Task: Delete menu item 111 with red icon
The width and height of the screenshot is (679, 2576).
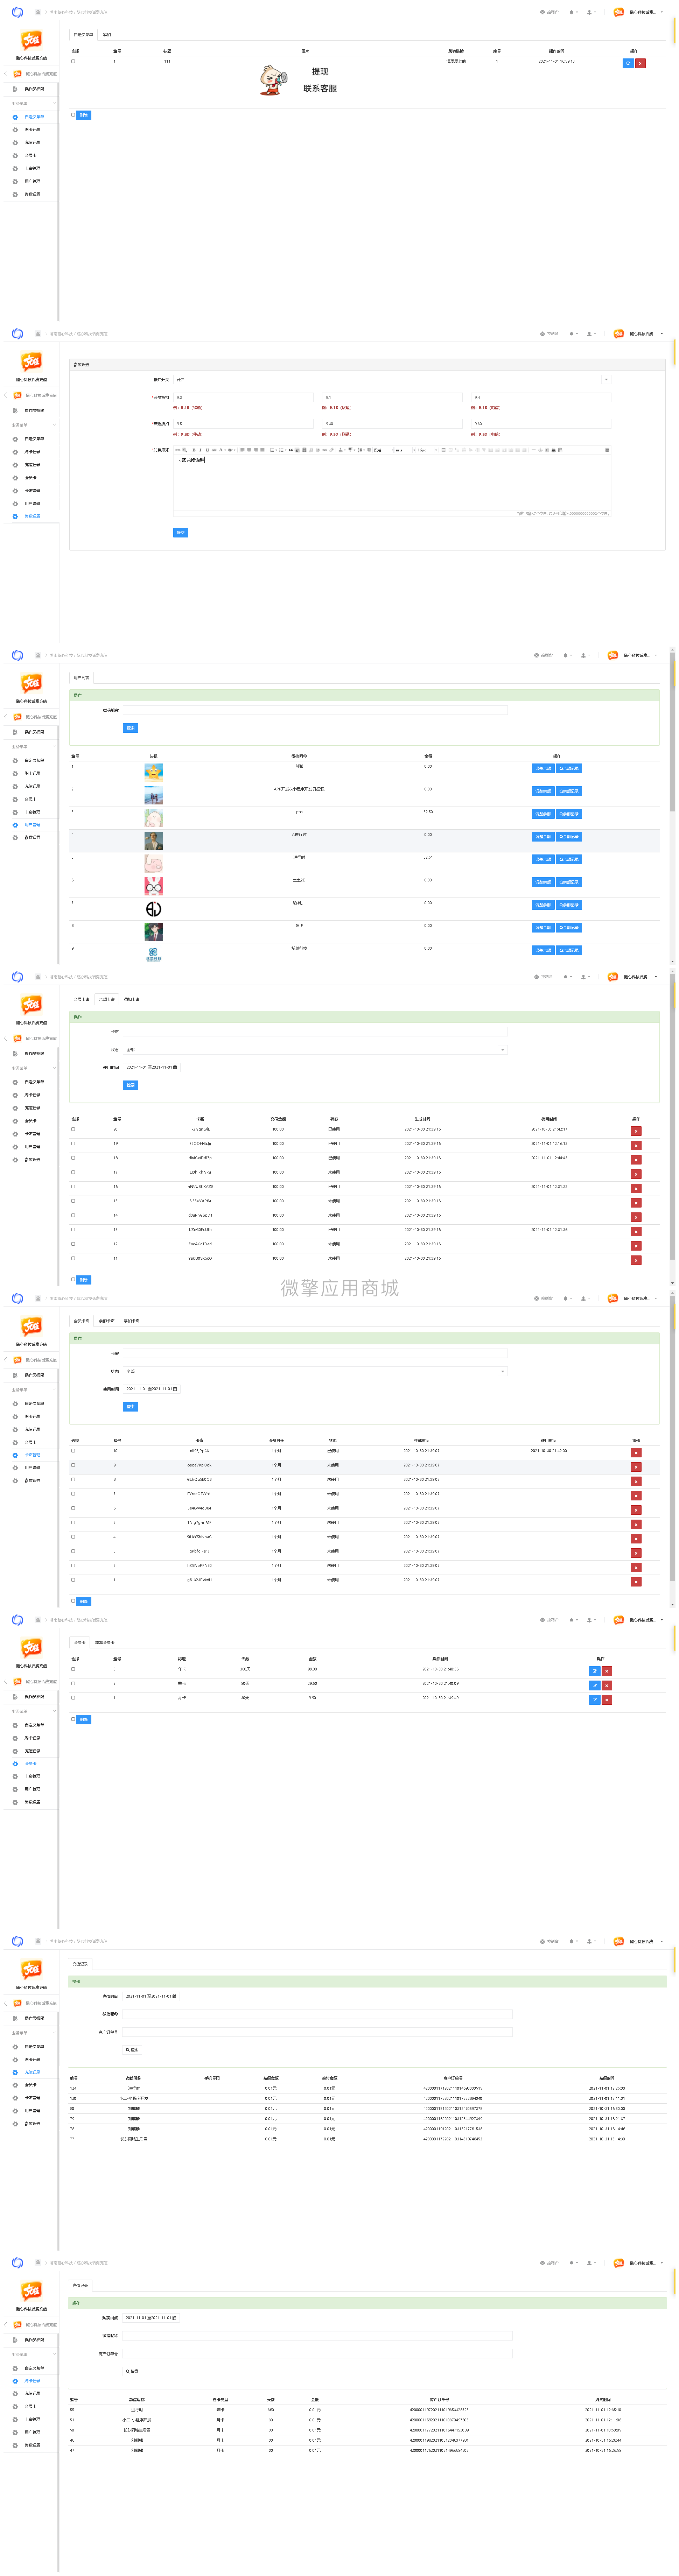Action: (x=640, y=63)
